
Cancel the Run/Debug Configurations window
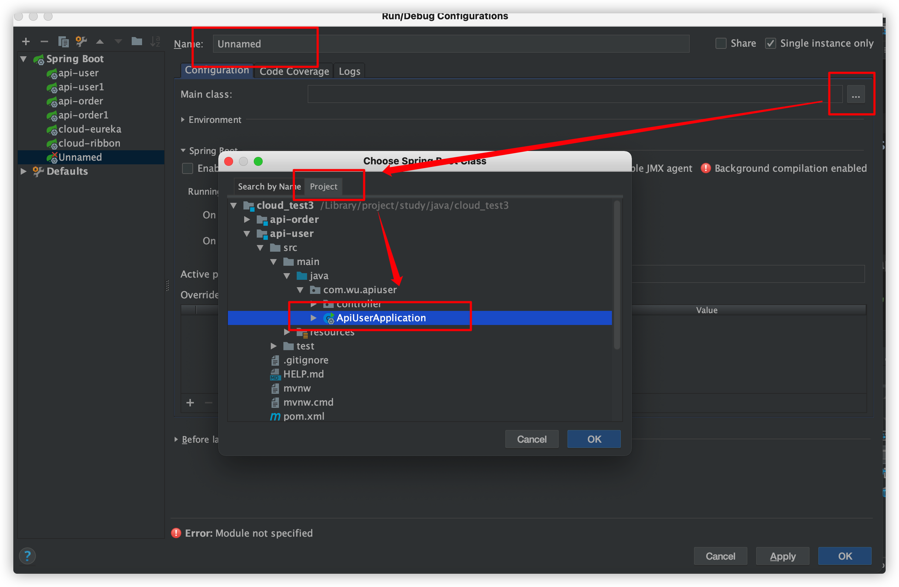[720, 556]
